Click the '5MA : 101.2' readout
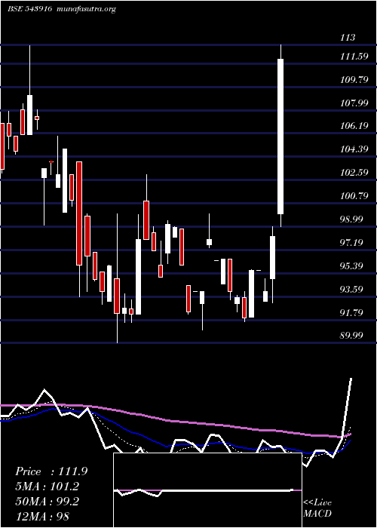This screenshot has width=377, height=528. click(x=47, y=487)
